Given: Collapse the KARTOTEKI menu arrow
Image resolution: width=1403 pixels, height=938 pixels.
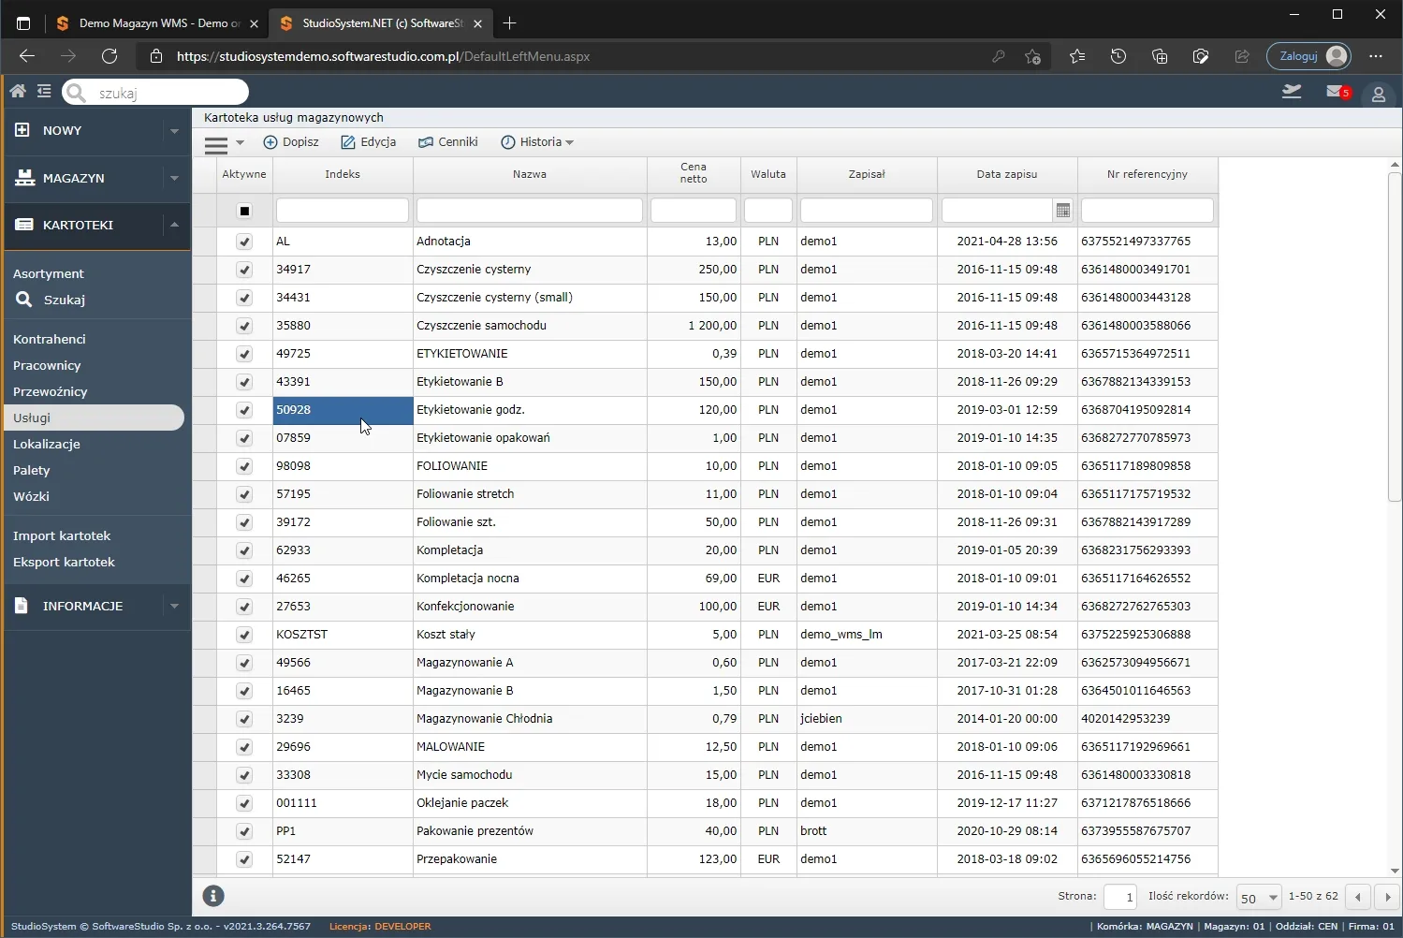Looking at the screenshot, I should pyautogui.click(x=174, y=225).
